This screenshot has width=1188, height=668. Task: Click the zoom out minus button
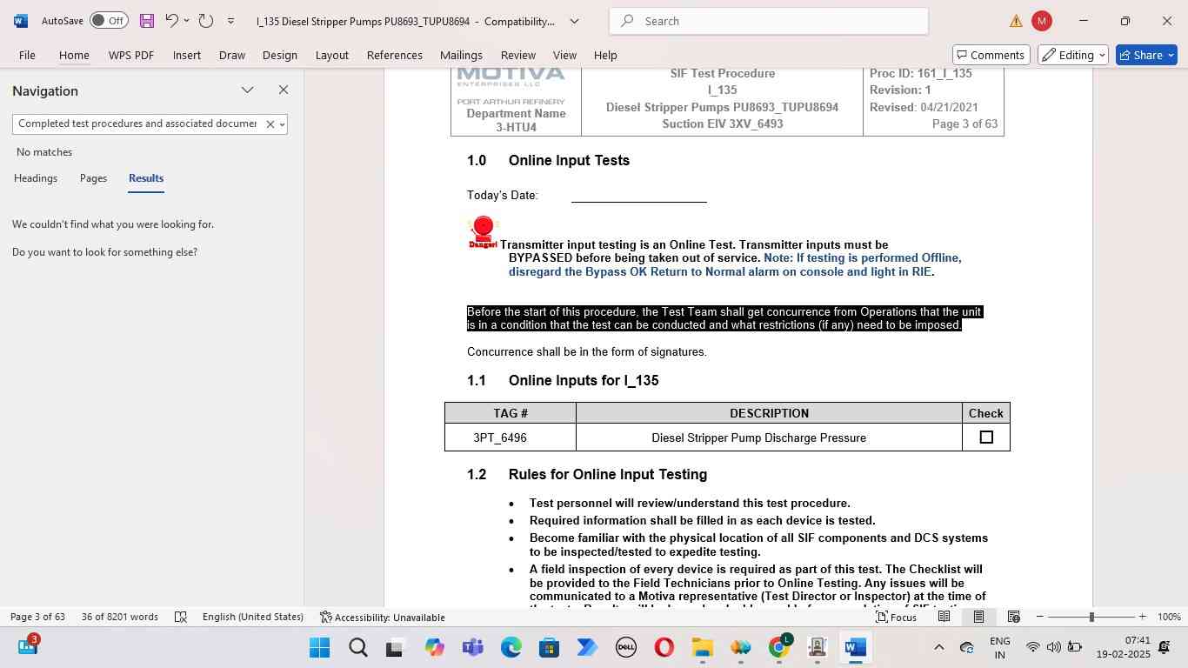(x=1039, y=617)
